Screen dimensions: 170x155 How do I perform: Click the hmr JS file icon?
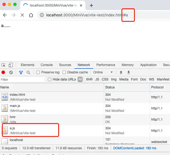coord(5,119)
